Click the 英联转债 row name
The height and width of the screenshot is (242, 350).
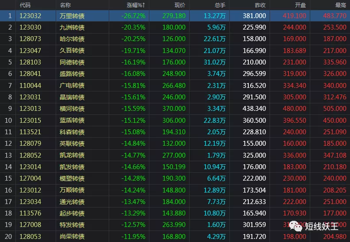[x=72, y=144]
